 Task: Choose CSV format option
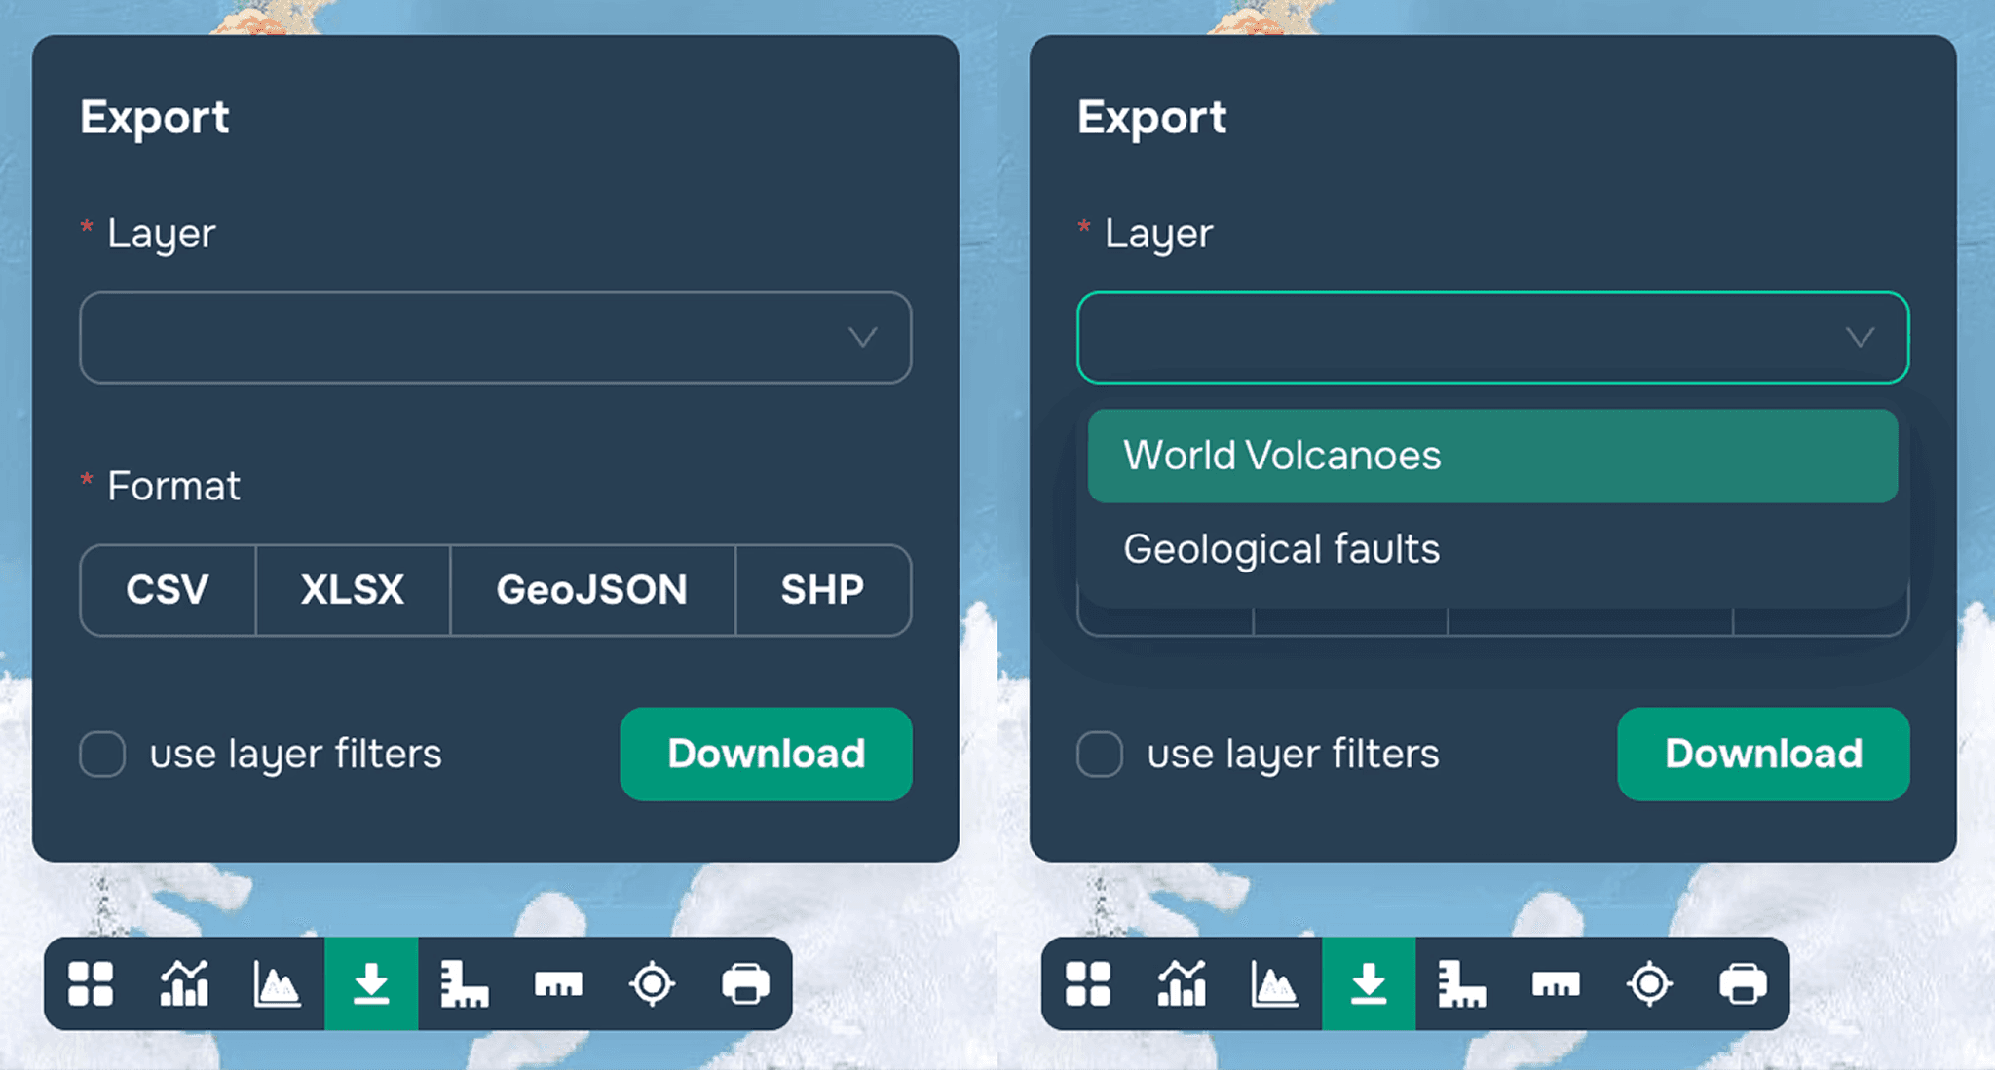168,590
